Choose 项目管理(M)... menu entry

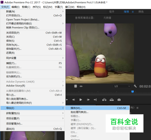[x=33, y=124]
